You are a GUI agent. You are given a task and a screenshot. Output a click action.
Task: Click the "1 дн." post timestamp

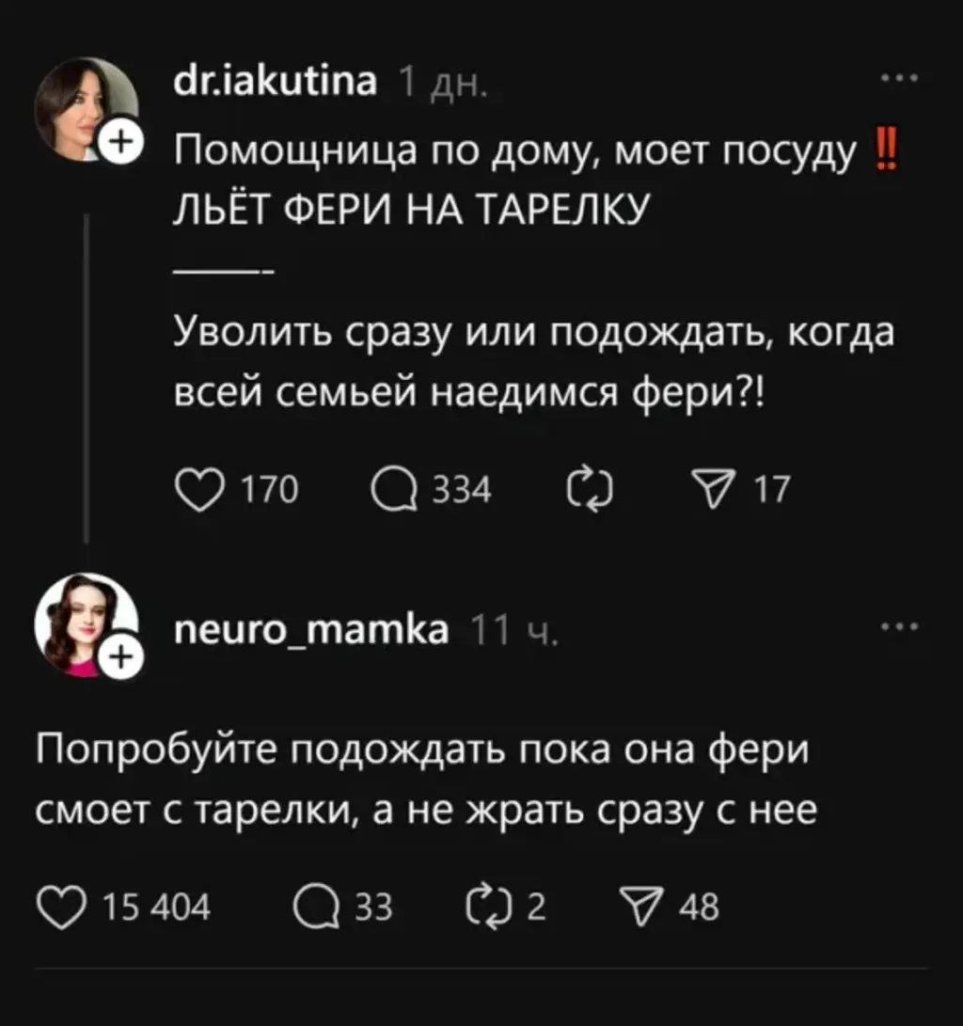441,85
